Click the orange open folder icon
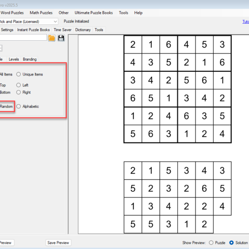The width and height of the screenshot is (249, 249). point(51,38)
